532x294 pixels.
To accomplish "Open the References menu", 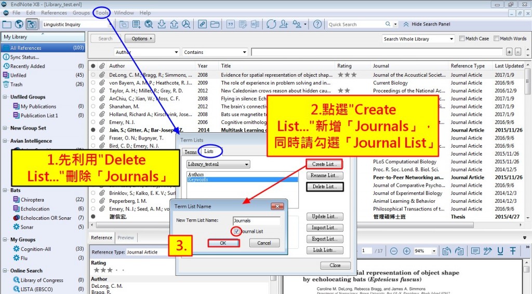I will pos(54,13).
